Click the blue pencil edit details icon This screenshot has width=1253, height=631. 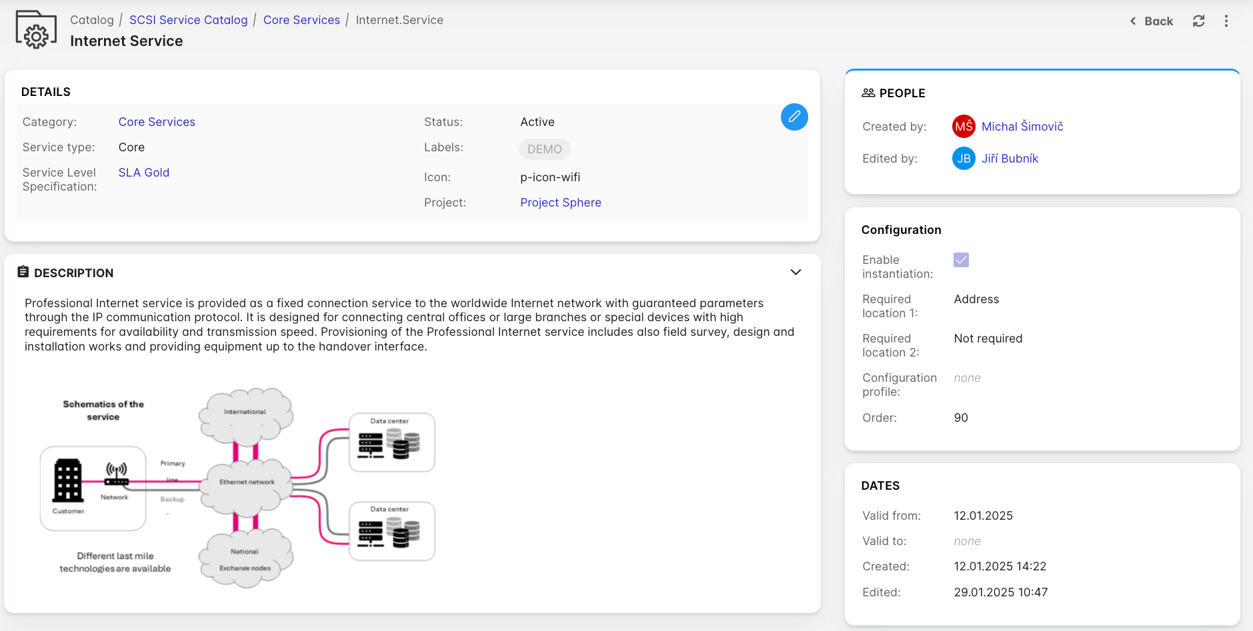[x=794, y=117]
